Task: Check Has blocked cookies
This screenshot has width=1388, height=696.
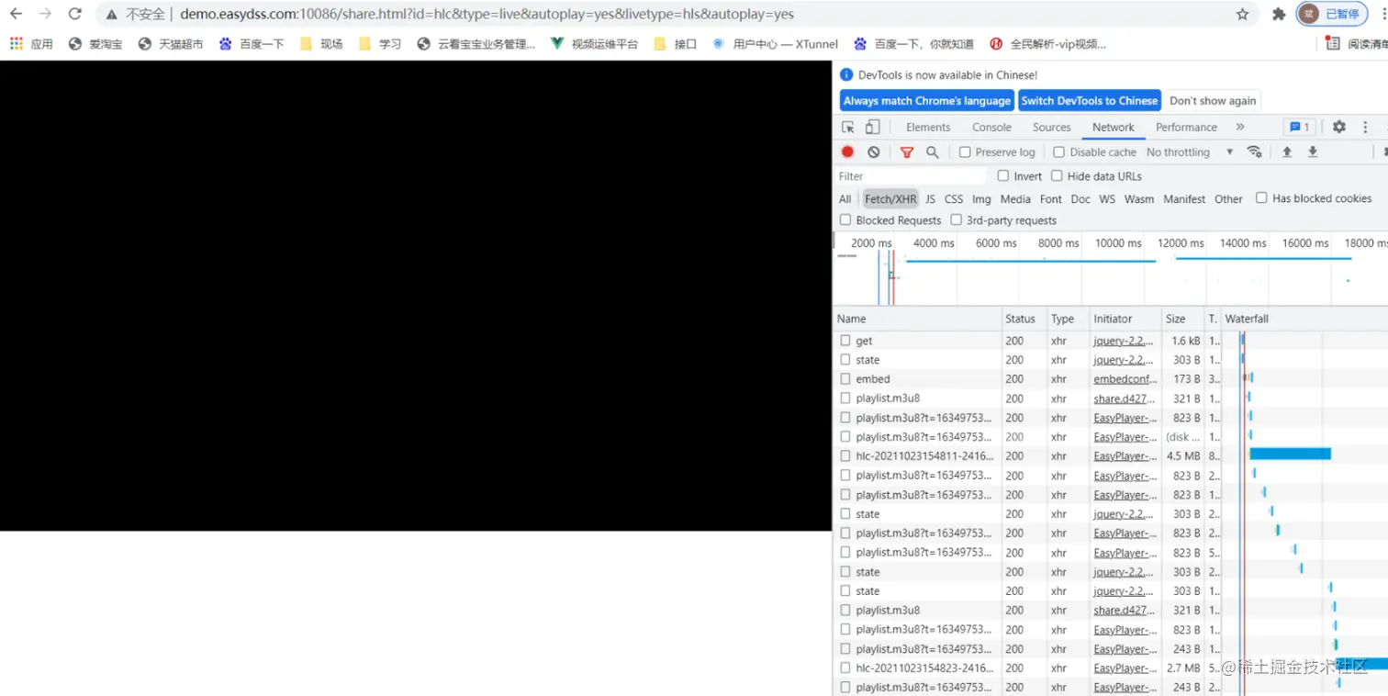Action: pos(1261,197)
